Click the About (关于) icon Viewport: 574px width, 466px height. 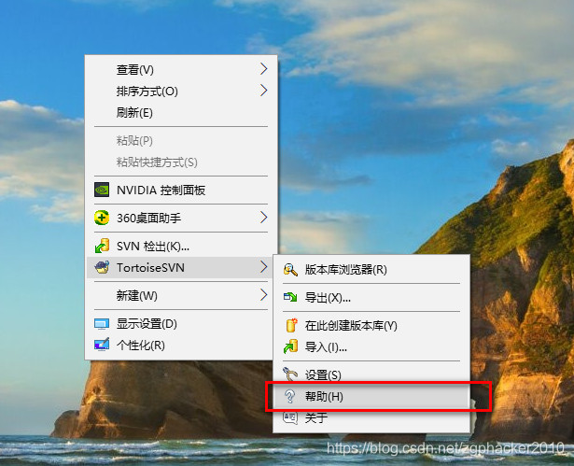click(290, 417)
